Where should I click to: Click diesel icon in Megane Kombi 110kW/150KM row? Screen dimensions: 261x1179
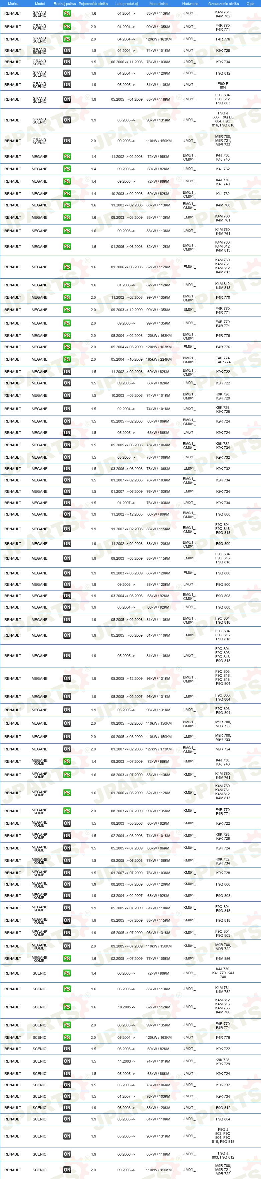coord(67,946)
